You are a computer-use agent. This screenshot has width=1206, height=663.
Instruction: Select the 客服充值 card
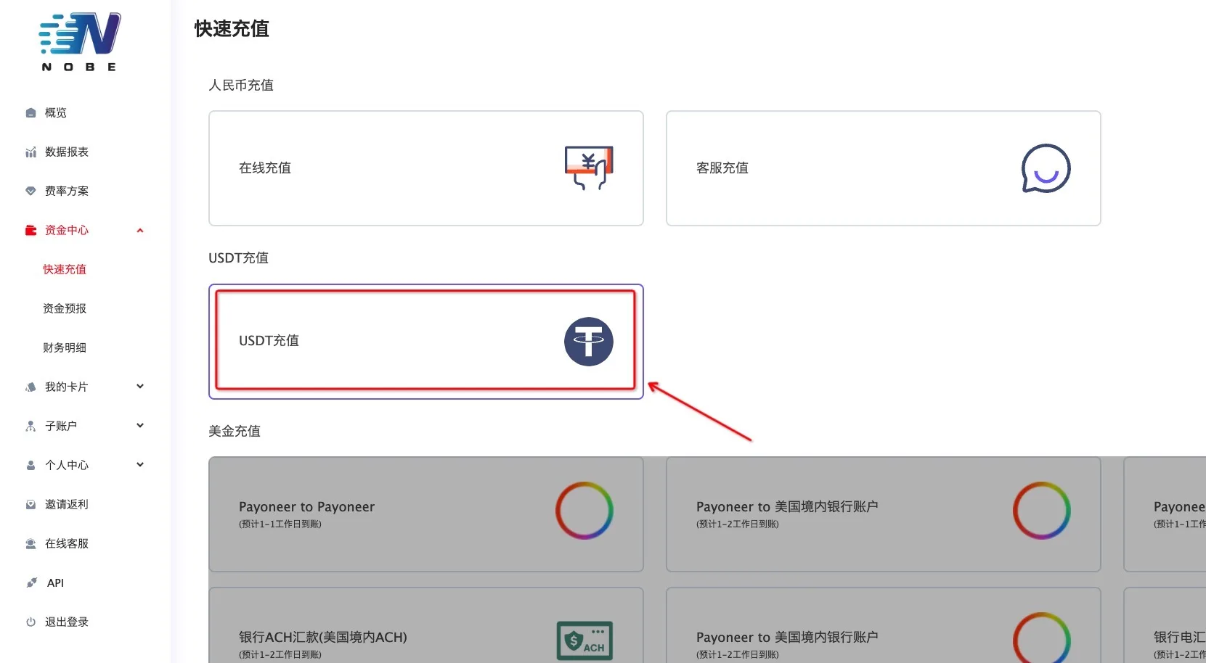click(884, 168)
